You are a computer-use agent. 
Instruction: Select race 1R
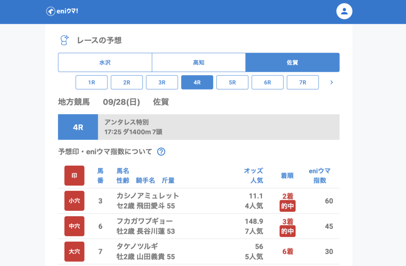[92, 82]
